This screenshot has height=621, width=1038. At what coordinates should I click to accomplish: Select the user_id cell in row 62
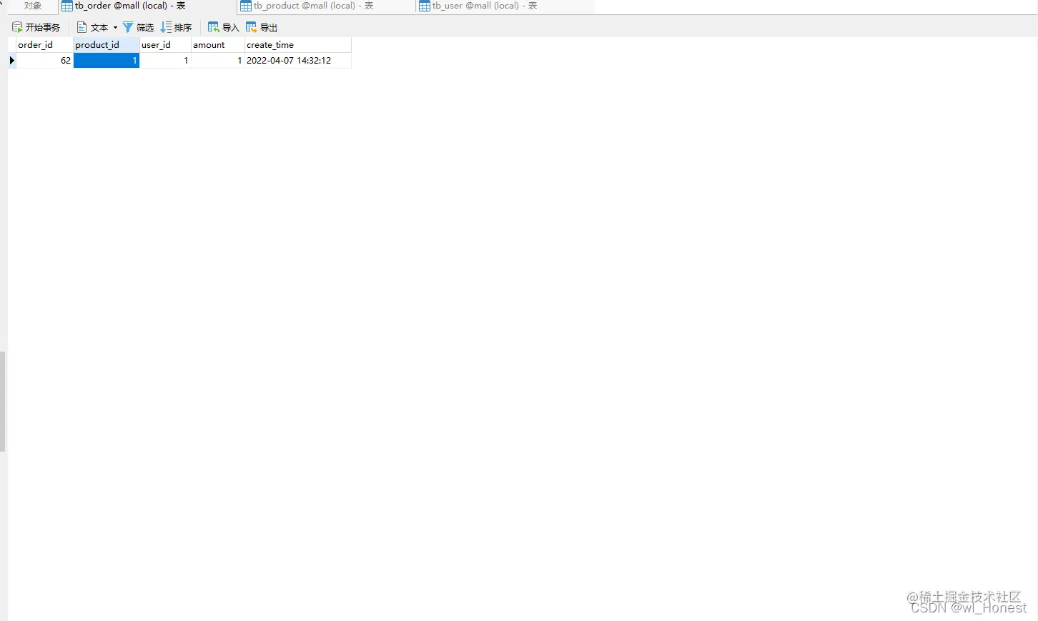coord(165,61)
